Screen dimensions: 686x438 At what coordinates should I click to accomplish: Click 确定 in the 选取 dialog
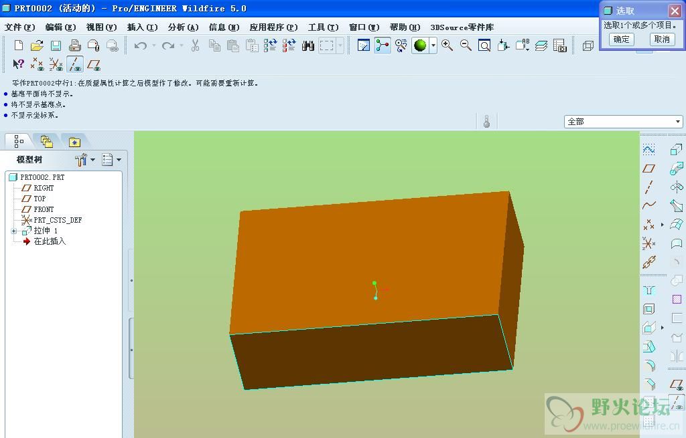click(621, 39)
